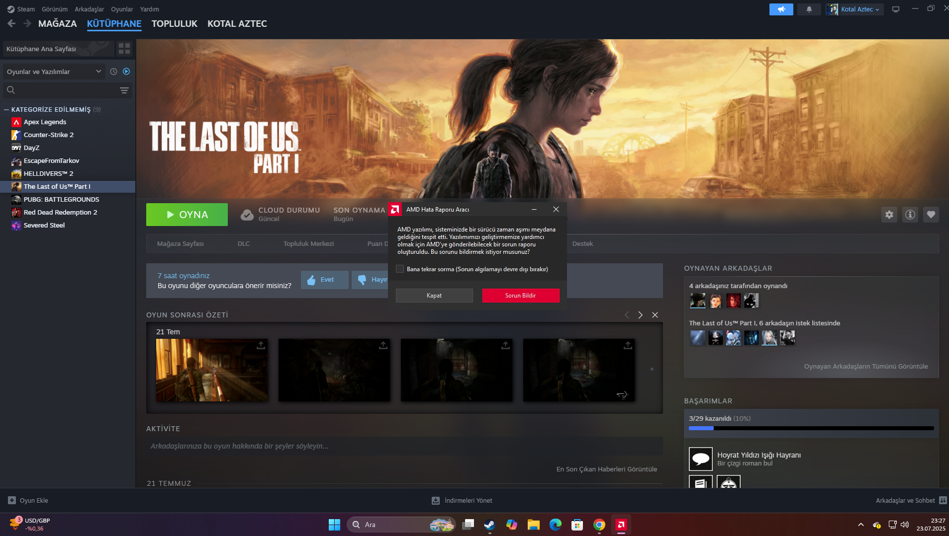Click the activity comment input field
The width and height of the screenshot is (949, 536).
[404, 446]
